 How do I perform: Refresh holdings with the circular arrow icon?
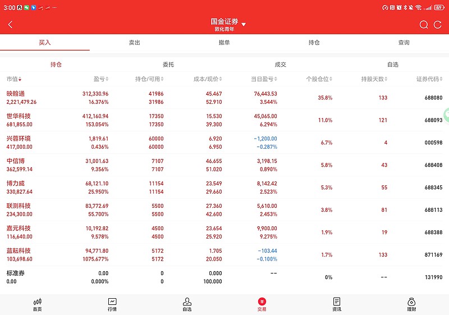click(438, 25)
